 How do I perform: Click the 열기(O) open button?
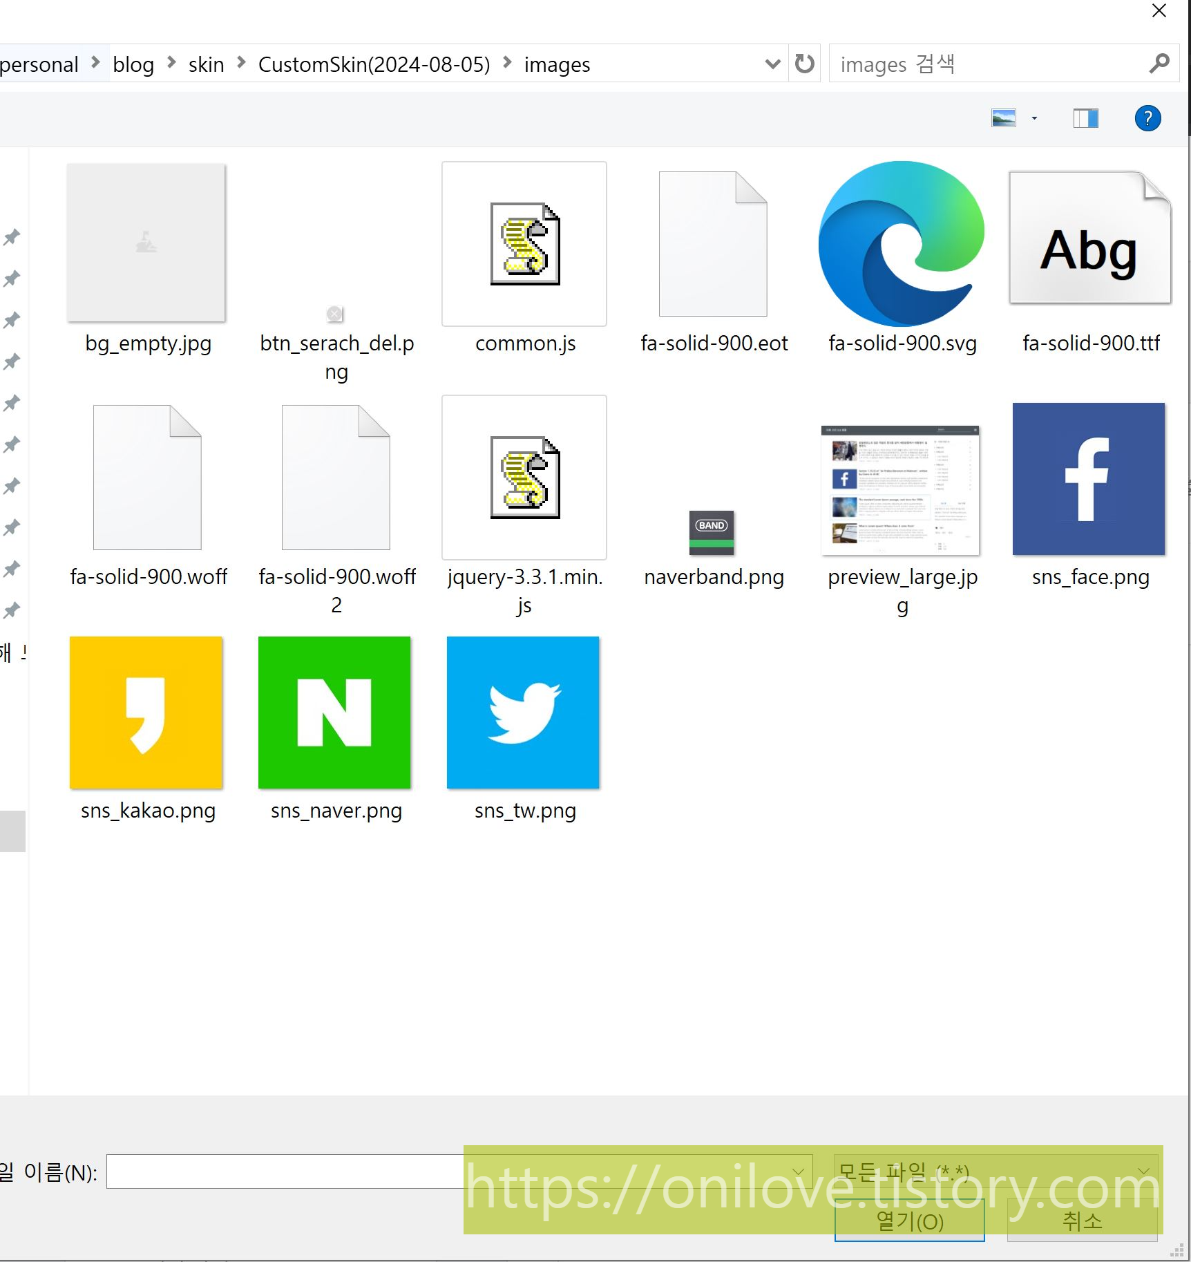(909, 1221)
